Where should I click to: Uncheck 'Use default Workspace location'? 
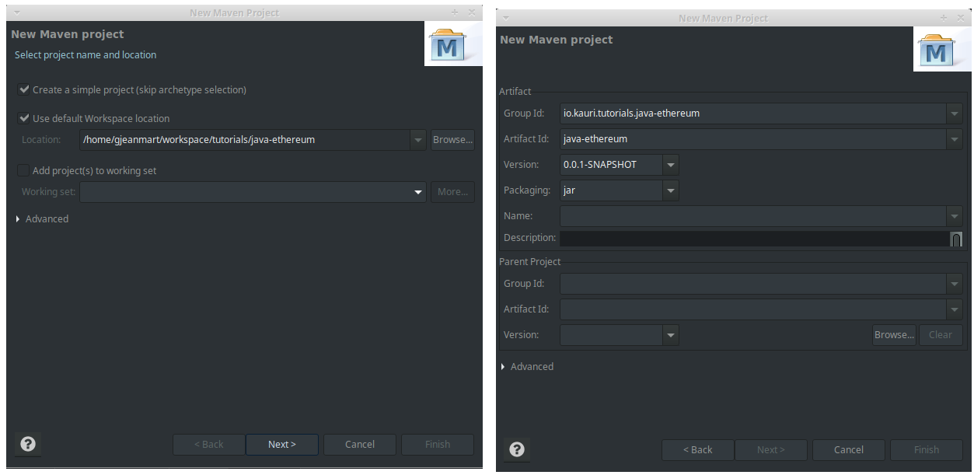[x=23, y=118]
